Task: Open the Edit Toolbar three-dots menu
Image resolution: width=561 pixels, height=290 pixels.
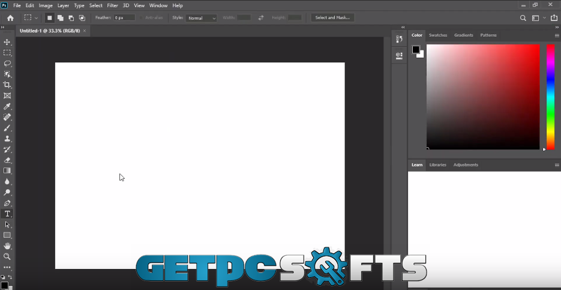Action: click(x=7, y=267)
